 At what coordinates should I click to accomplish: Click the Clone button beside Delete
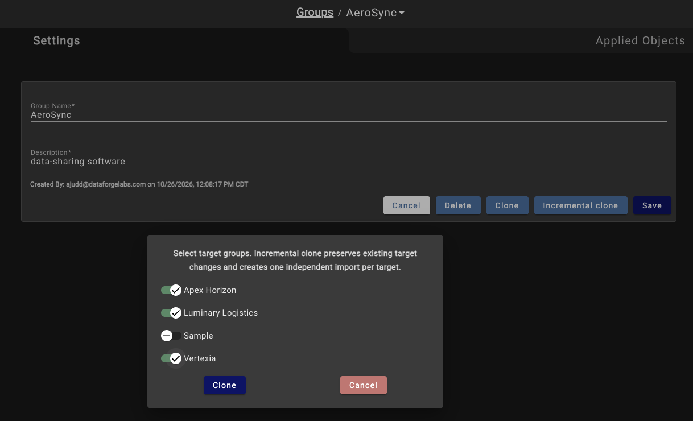507,205
